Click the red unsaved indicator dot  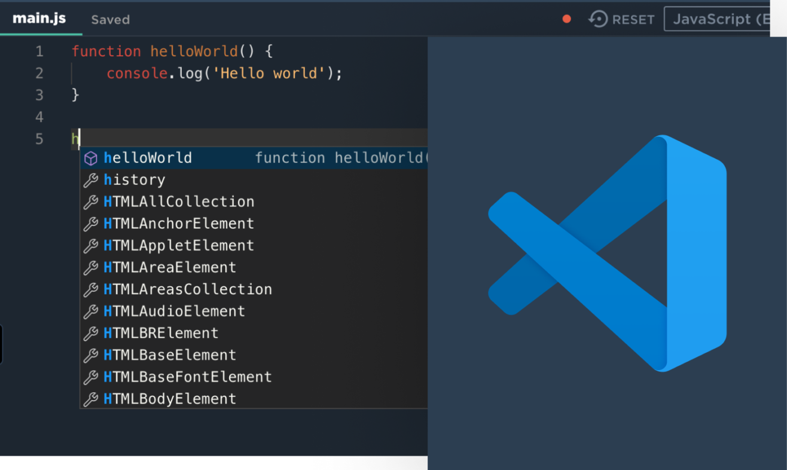click(x=566, y=19)
